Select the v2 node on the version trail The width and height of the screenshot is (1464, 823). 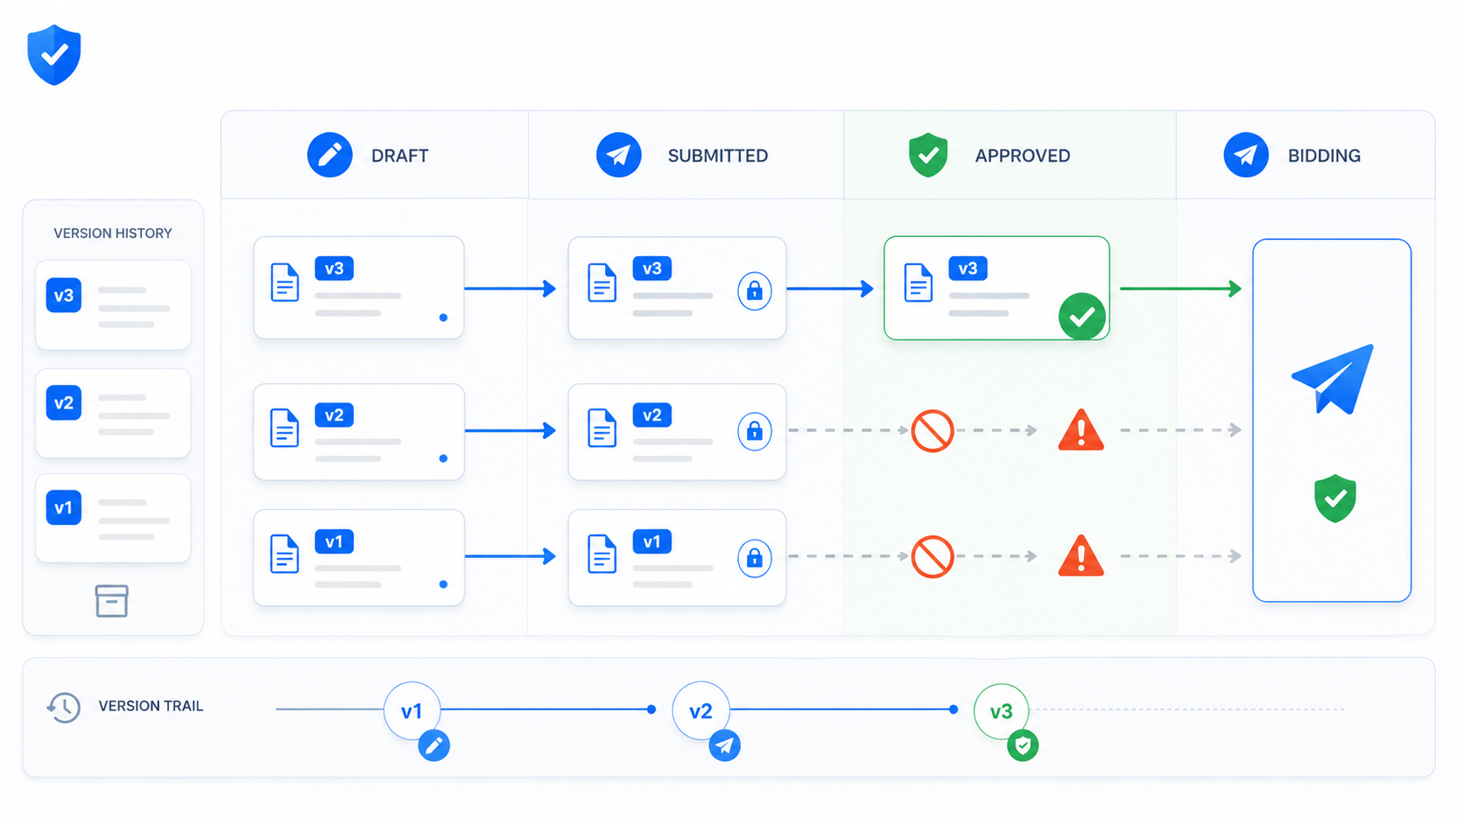(x=700, y=710)
